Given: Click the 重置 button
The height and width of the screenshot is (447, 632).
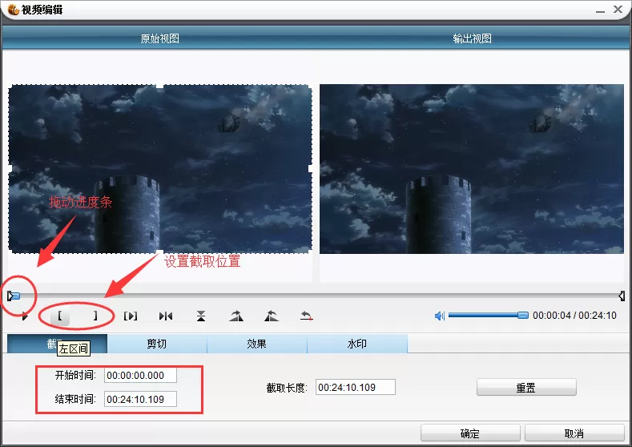Looking at the screenshot, I should tap(526, 388).
